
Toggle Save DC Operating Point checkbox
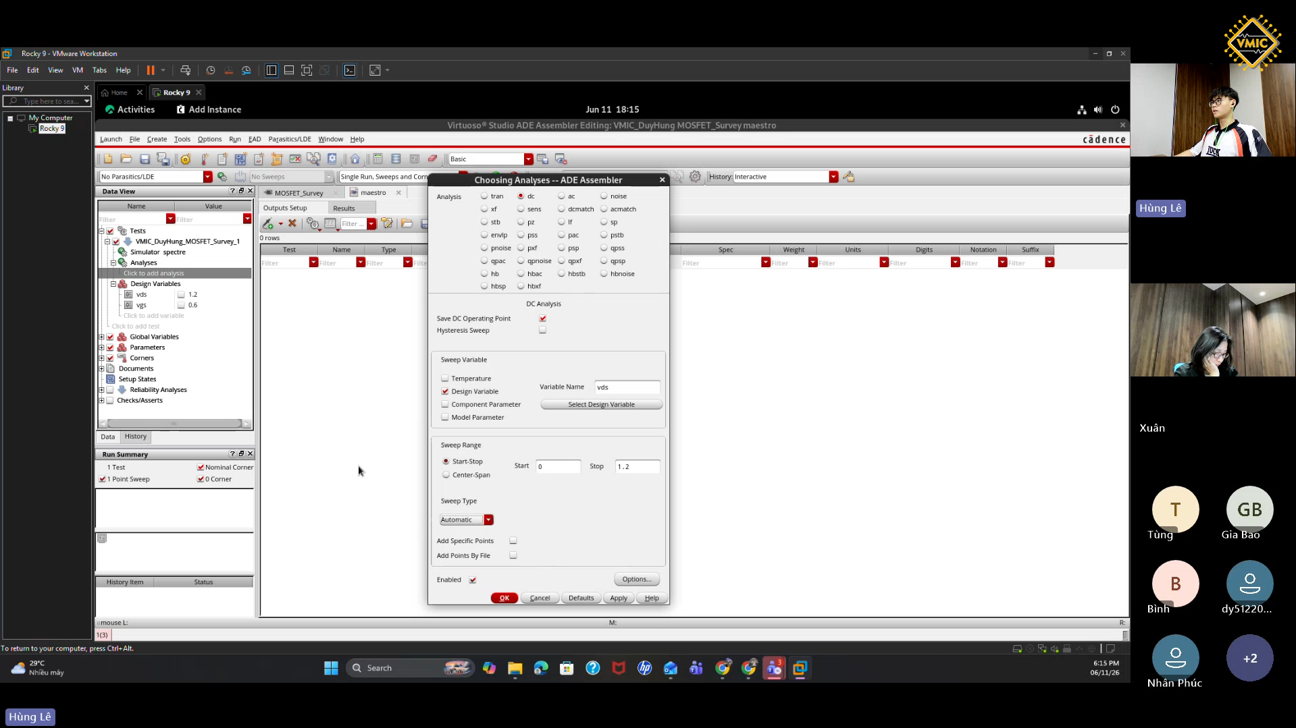pos(542,318)
